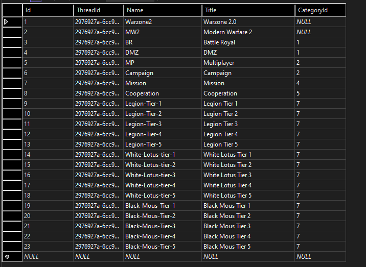Click the Title cell 'Battle Royal'
The width and height of the screenshot is (366, 267).
coord(248,42)
